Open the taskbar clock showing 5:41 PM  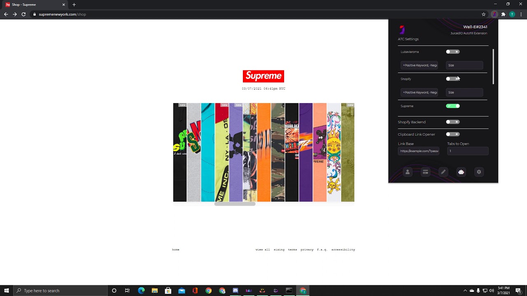pos(504,291)
